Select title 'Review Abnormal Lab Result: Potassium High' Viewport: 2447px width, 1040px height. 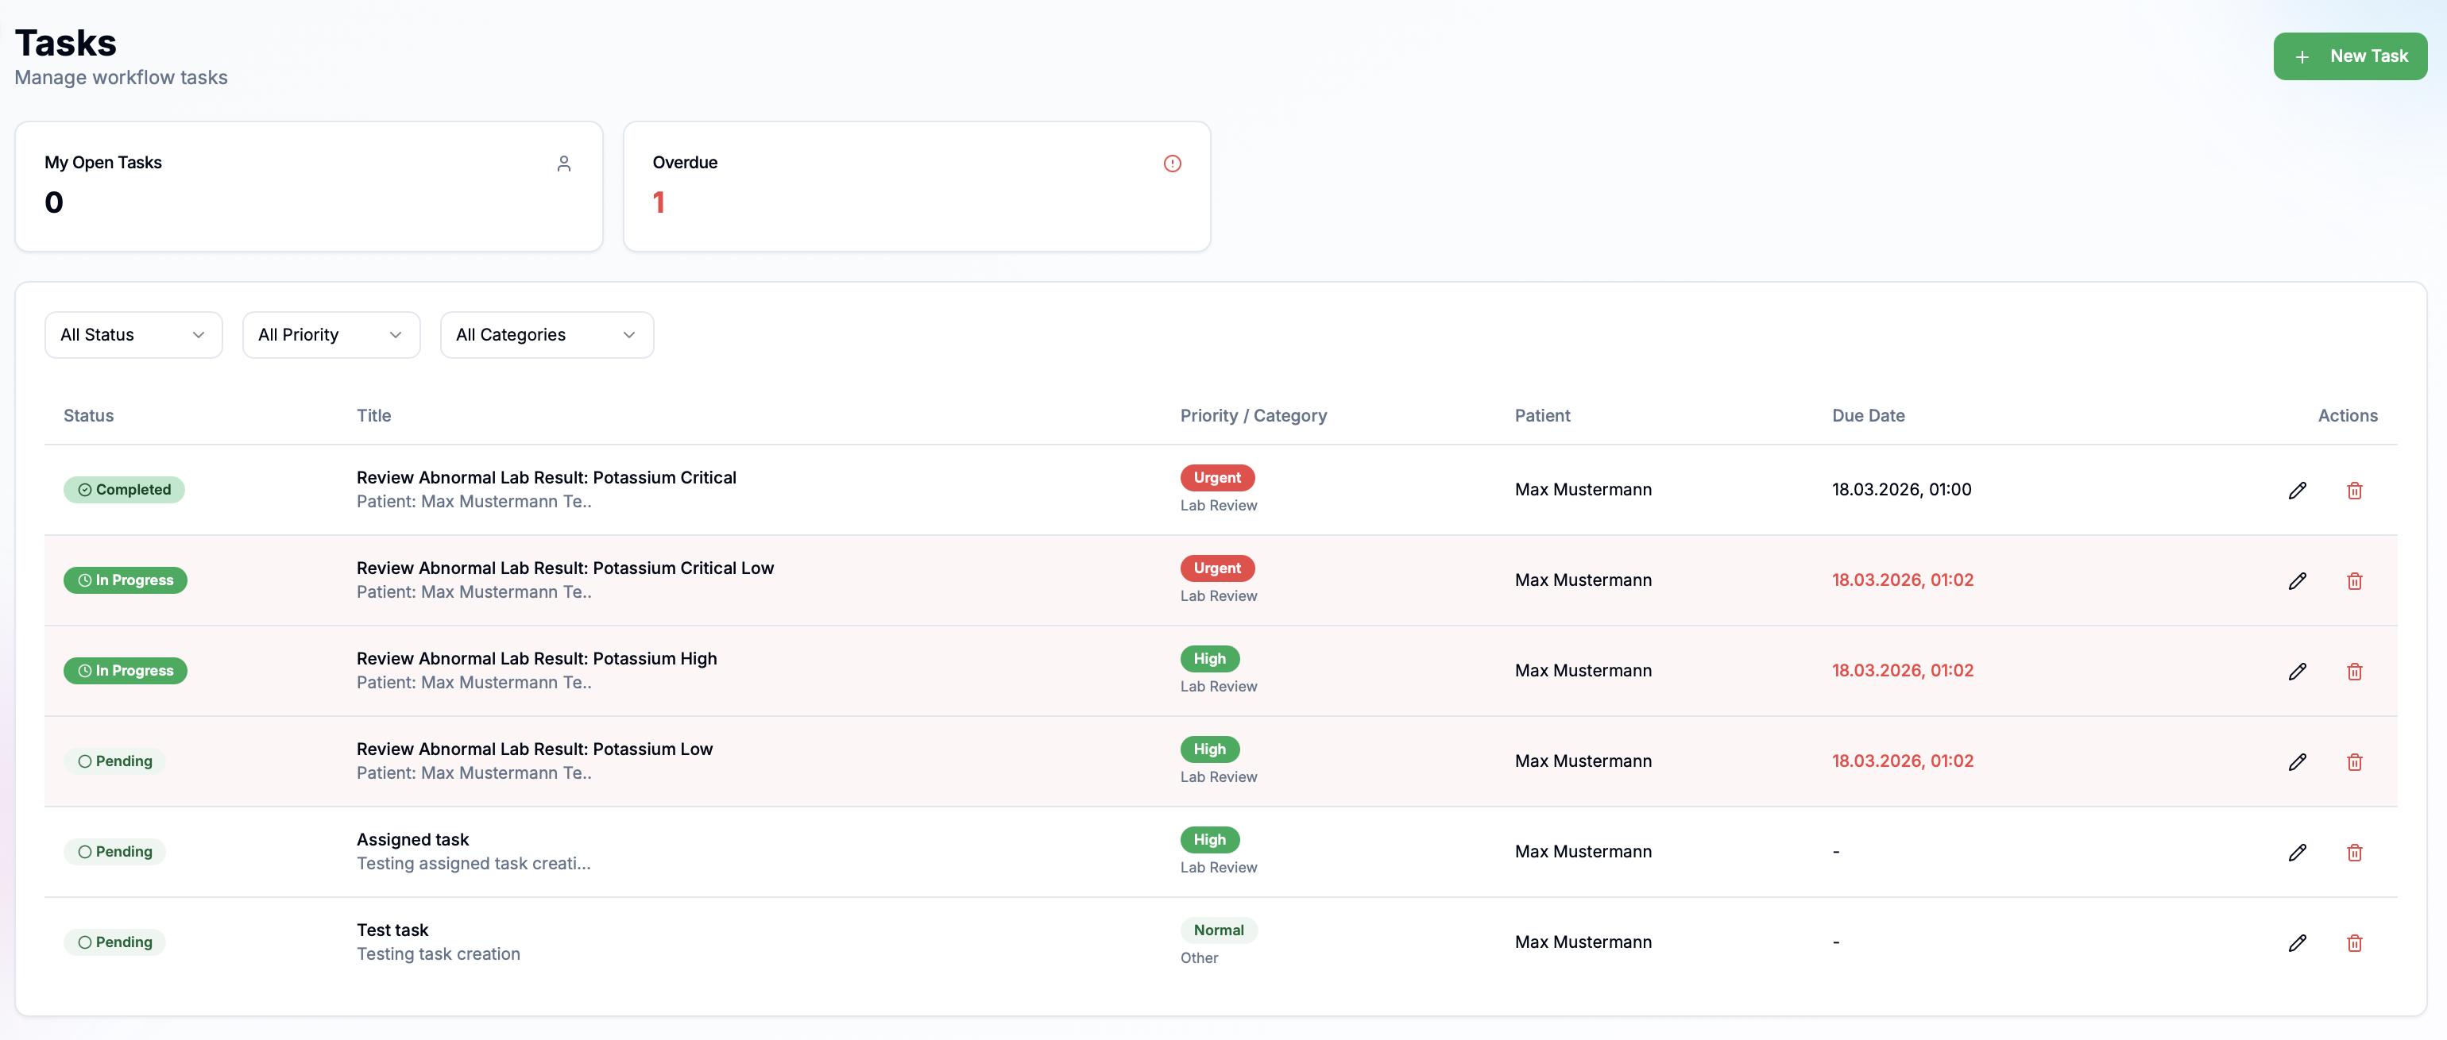click(x=537, y=659)
